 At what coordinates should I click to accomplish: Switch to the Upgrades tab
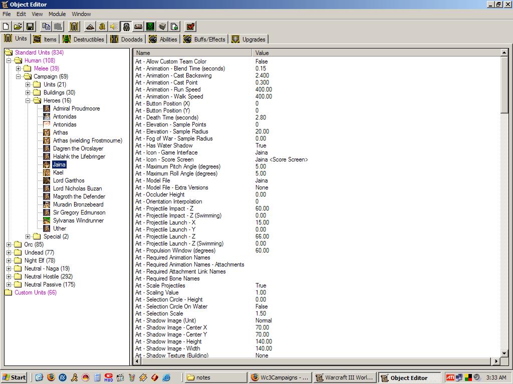[x=248, y=39]
